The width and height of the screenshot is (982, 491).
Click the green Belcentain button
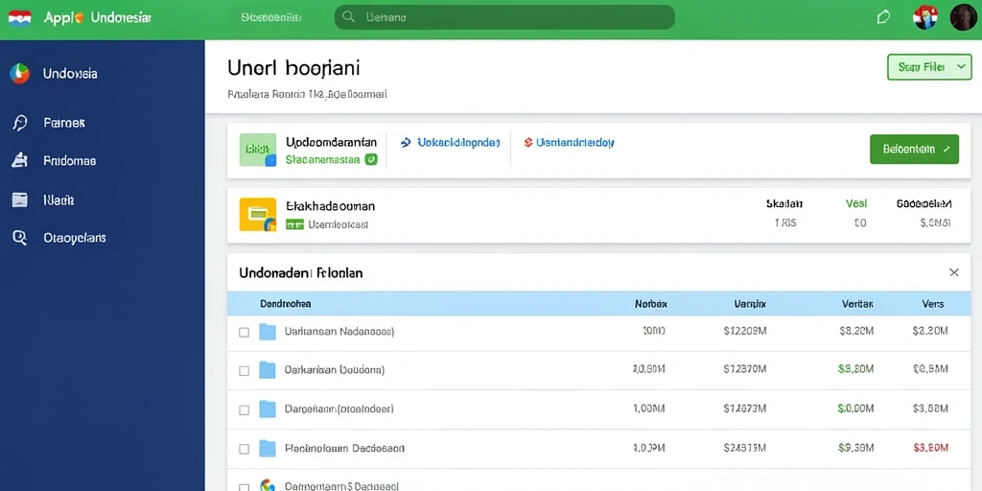coord(914,149)
